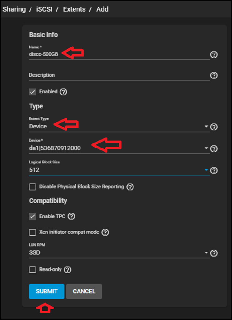The width and height of the screenshot is (232, 320).
Task: Open help icon for Description field
Action: tap(214, 75)
